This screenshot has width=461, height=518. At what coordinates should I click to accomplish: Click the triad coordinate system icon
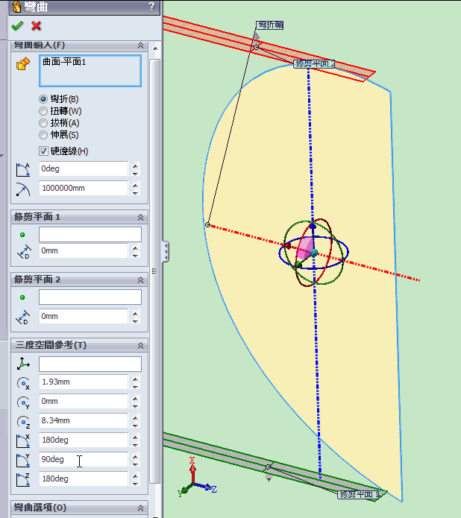point(23,364)
